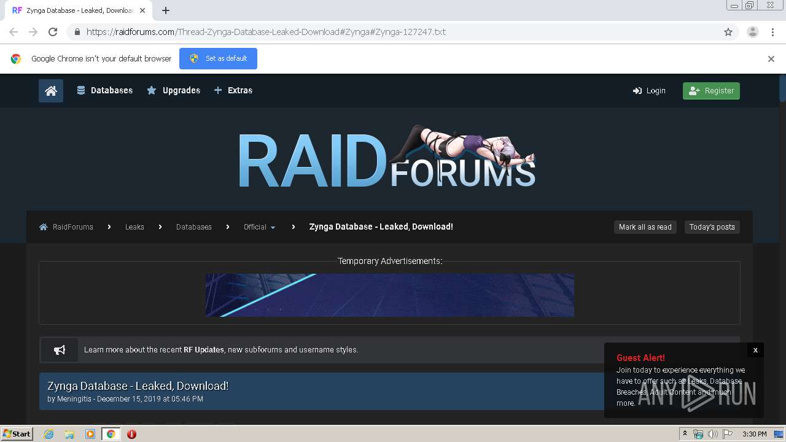The width and height of the screenshot is (786, 442).
Task: Click Chrome icon in taskbar
Action: click(111, 434)
